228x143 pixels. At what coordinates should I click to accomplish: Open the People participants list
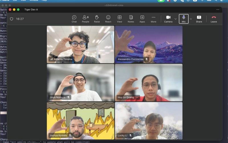(x=85, y=19)
